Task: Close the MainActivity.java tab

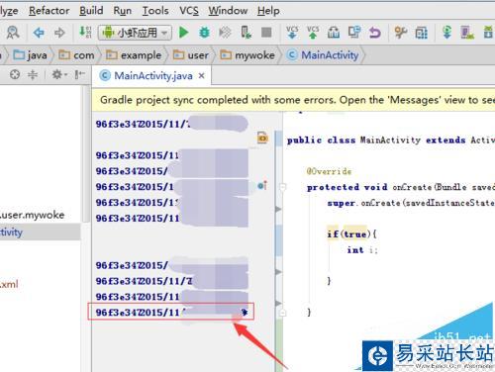Action: pyautogui.click(x=201, y=76)
